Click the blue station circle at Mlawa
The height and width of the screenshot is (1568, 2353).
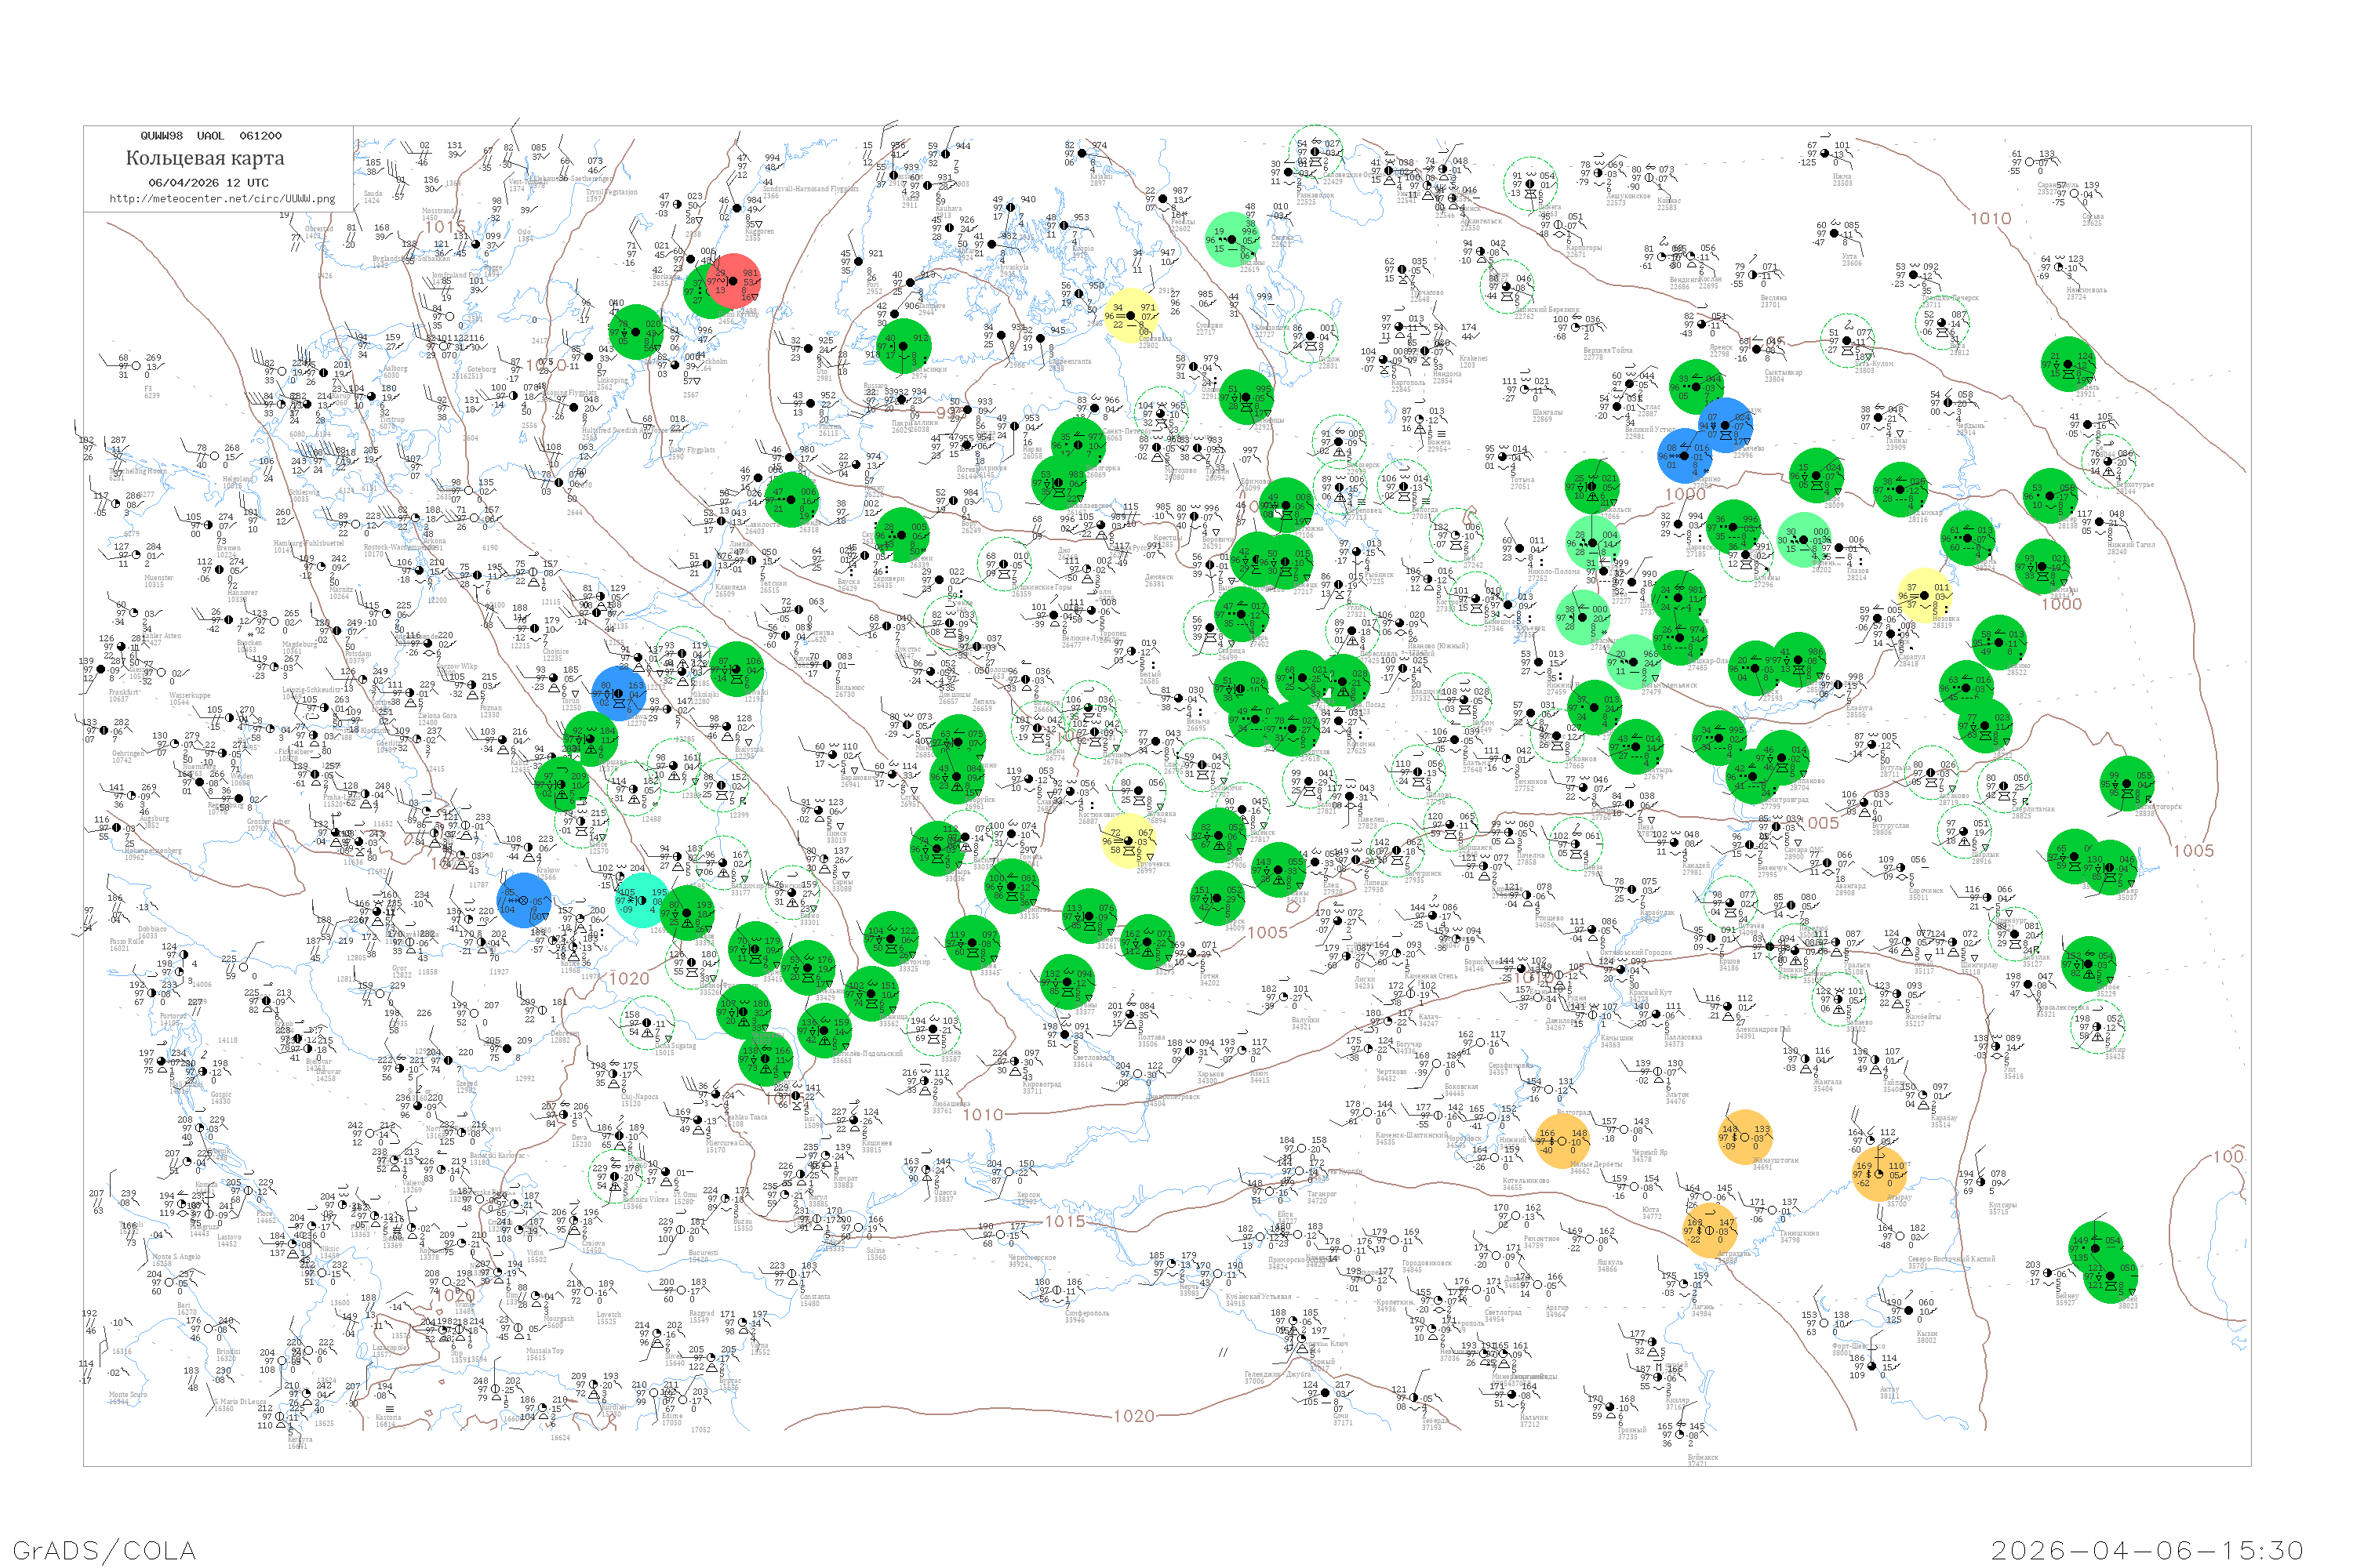(x=620, y=693)
